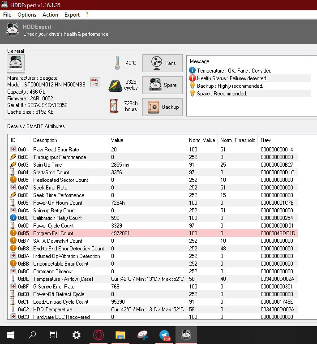
Task: Click warning icon of Reallocated Sector Count
Action: pos(13,180)
